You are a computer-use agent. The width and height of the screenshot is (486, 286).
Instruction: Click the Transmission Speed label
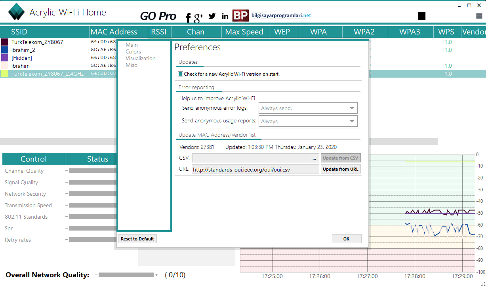click(x=28, y=205)
